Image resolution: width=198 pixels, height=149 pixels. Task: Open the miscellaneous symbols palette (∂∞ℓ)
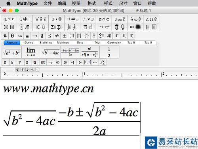(120, 19)
